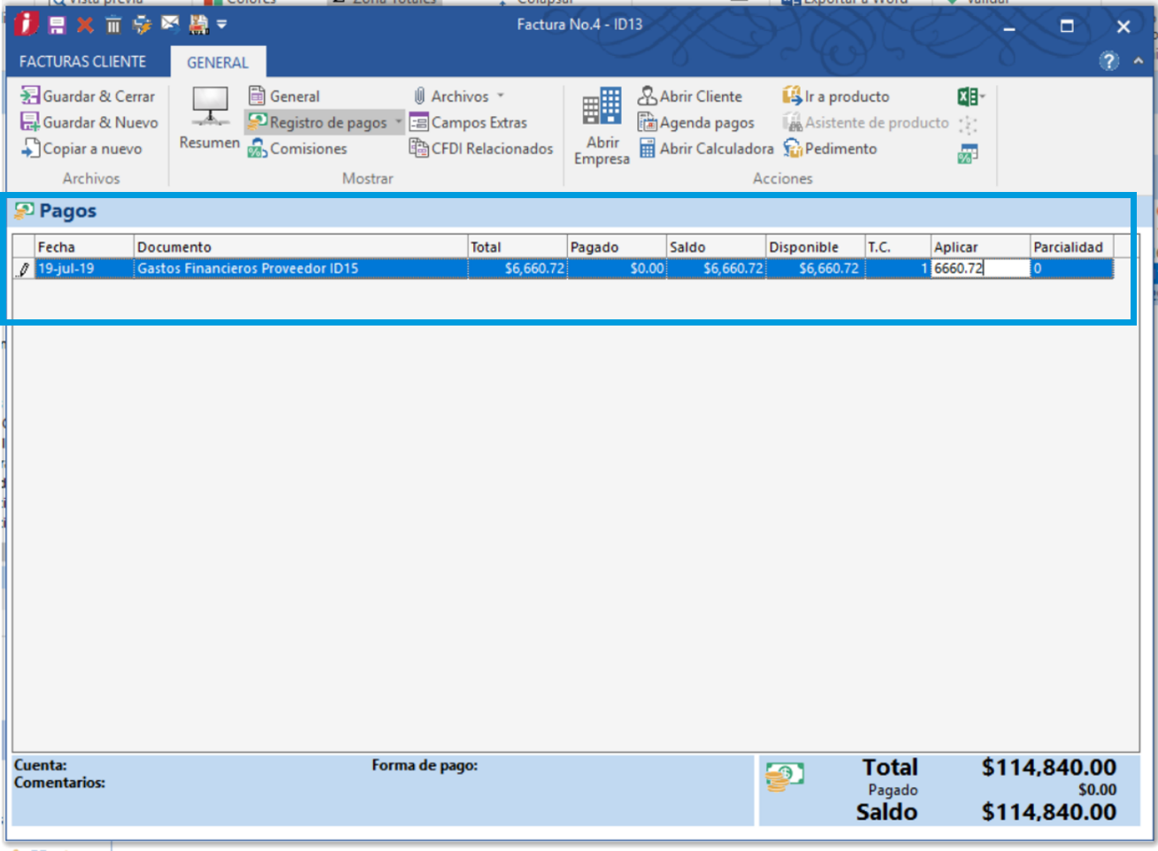Click the quick print icon with lightning bolt
The image size is (1158, 851).
tap(142, 26)
